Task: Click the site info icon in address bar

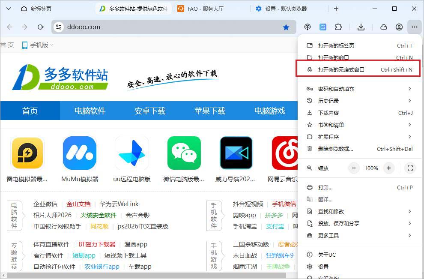Action: point(58,27)
